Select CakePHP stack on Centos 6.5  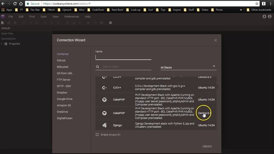coord(156,113)
